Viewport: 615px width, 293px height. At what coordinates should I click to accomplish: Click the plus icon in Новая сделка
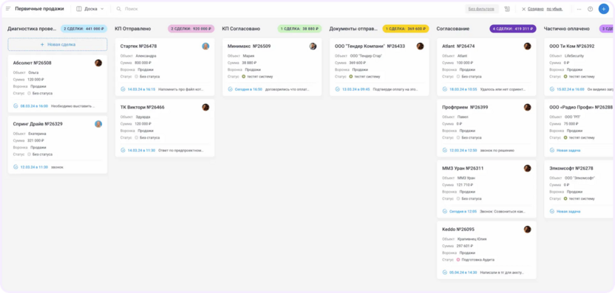42,45
